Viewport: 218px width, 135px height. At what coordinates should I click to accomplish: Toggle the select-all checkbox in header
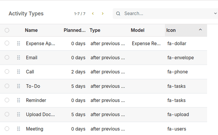pos(7,30)
